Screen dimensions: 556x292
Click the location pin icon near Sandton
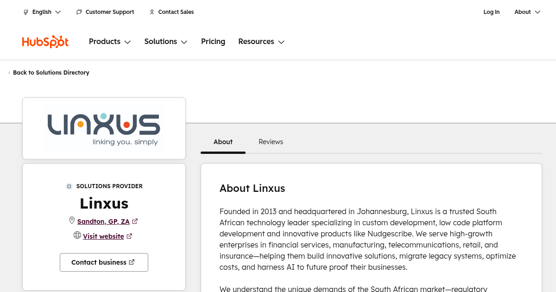(72, 221)
